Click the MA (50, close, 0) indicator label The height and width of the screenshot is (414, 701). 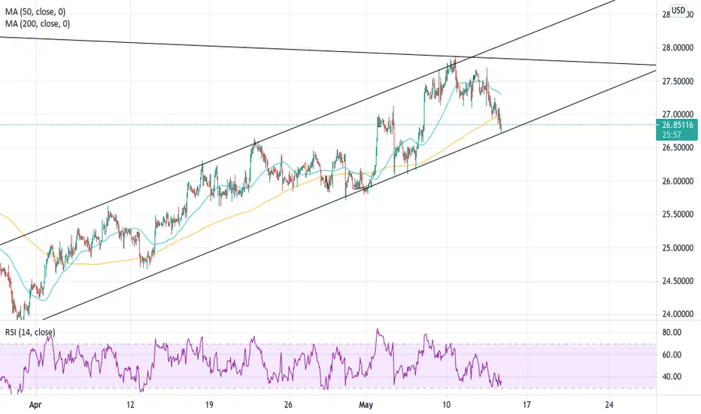click(35, 12)
